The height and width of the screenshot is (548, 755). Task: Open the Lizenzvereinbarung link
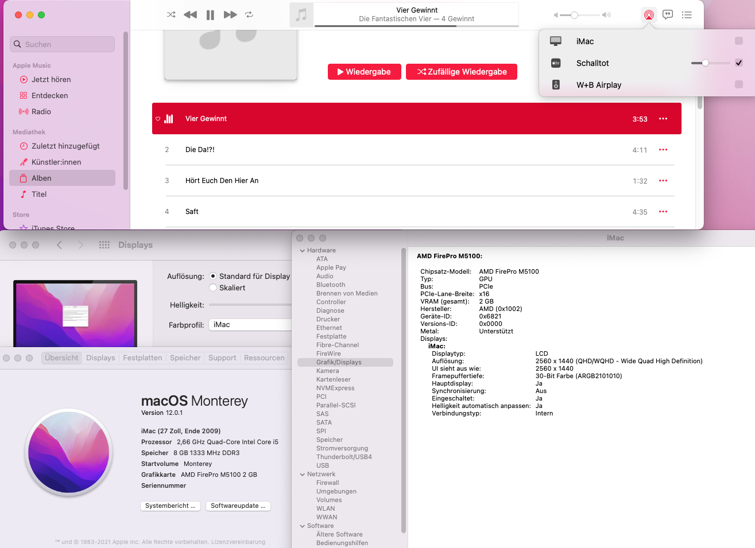238,542
